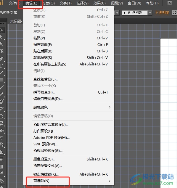The width and height of the screenshot is (177, 188).
Task: Select the Warp tool
Action: [x=2, y=131]
